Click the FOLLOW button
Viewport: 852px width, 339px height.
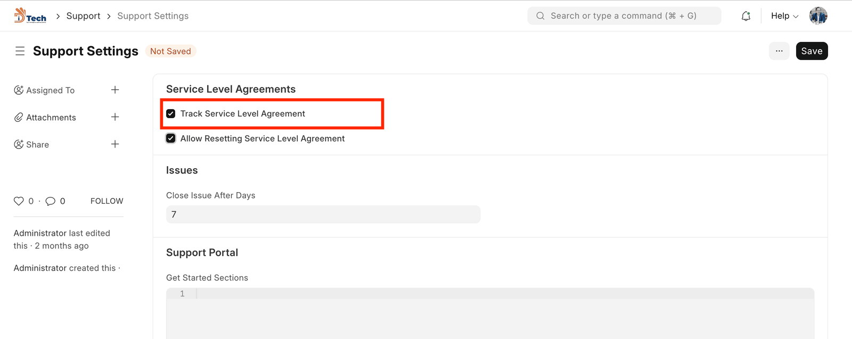pyautogui.click(x=106, y=201)
